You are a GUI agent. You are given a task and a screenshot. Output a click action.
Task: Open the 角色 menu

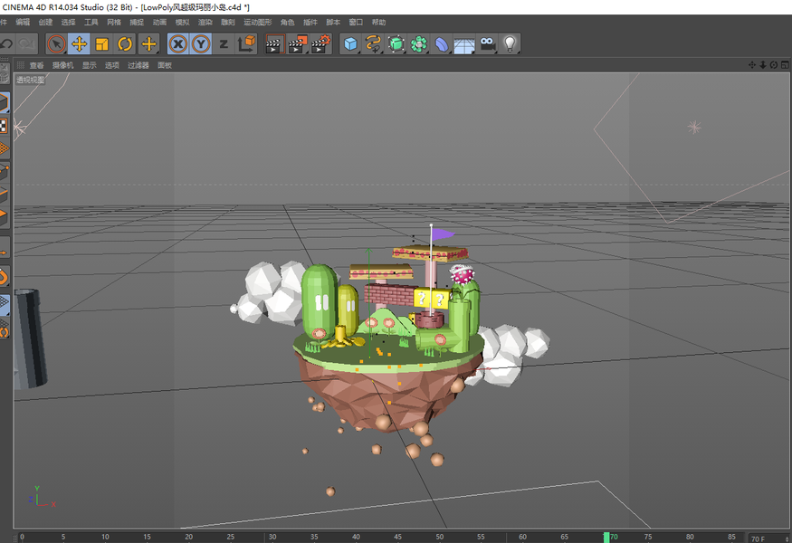point(288,23)
